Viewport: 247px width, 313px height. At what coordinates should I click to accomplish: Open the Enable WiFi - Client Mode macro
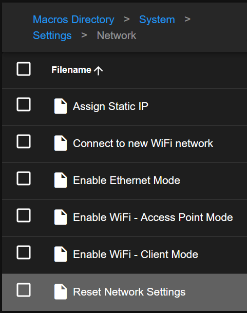click(x=136, y=254)
